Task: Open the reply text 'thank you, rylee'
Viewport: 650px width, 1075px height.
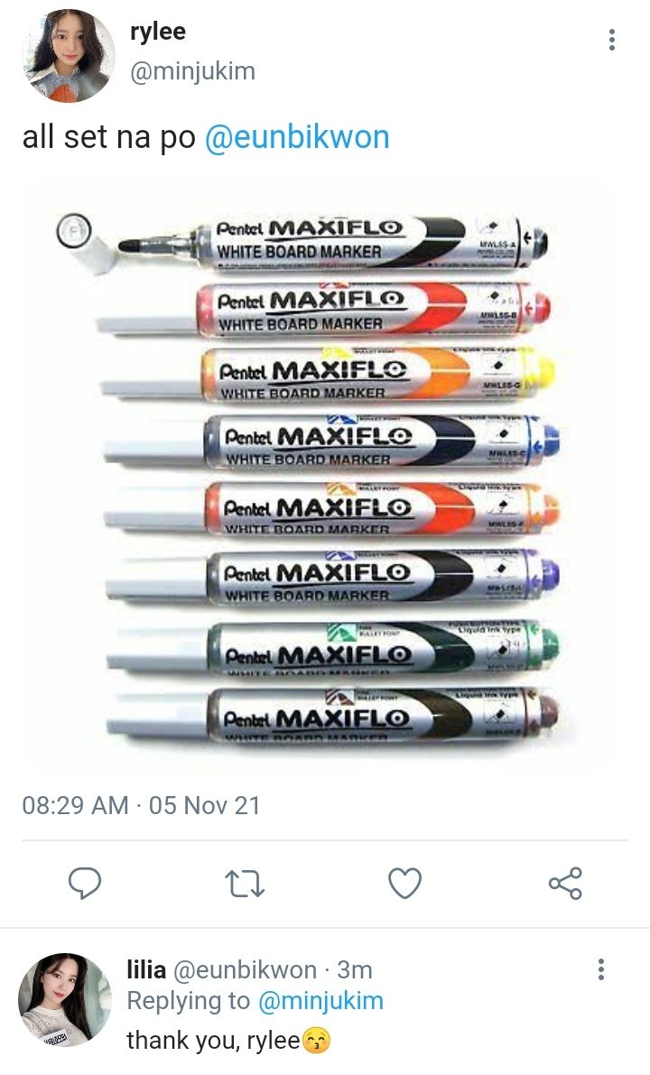Action: [x=213, y=1040]
